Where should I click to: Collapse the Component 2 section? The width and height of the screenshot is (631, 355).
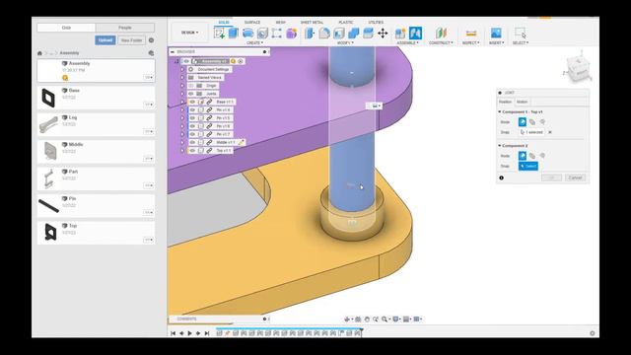[500, 146]
